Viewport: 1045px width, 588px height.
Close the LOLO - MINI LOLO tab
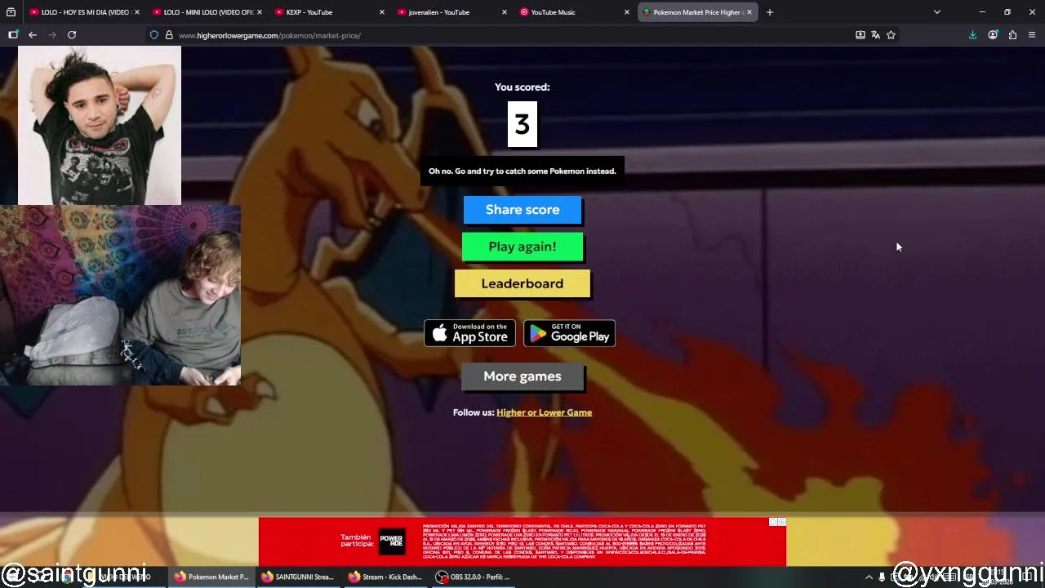pyautogui.click(x=259, y=12)
